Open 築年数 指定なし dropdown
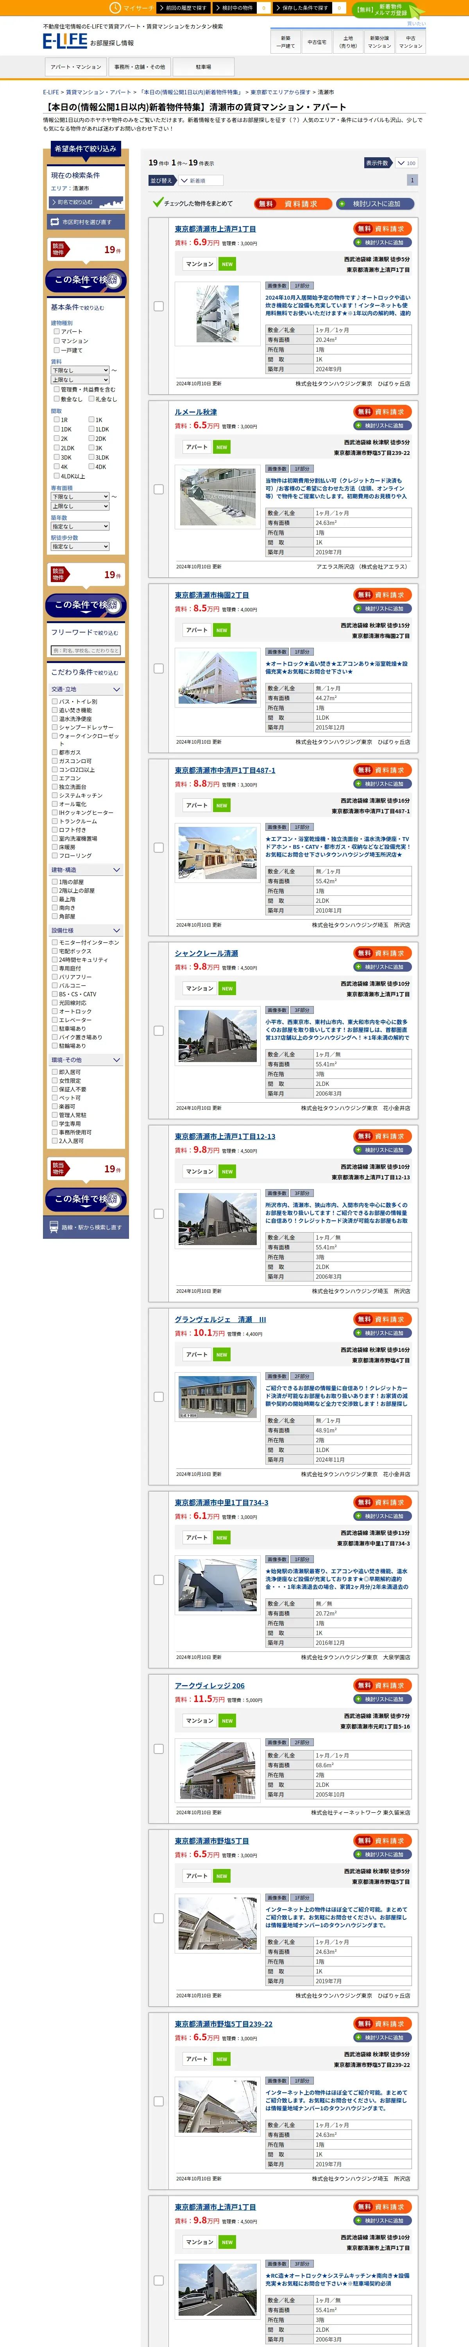This screenshot has width=469, height=2347. click(80, 526)
